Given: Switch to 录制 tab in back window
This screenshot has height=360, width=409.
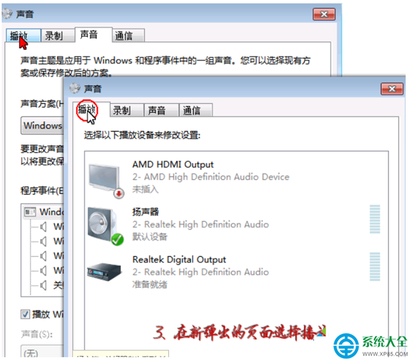Looking at the screenshot, I should 58,35.
